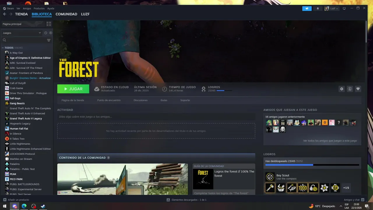Click the skull friend avatar
373x210 pixels.
283,129
